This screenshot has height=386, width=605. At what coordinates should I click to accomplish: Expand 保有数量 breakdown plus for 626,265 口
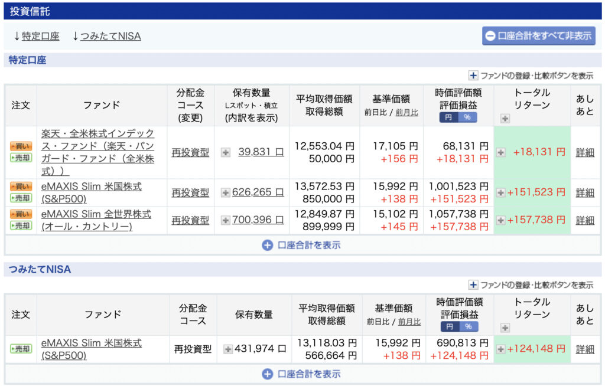[x=226, y=192]
